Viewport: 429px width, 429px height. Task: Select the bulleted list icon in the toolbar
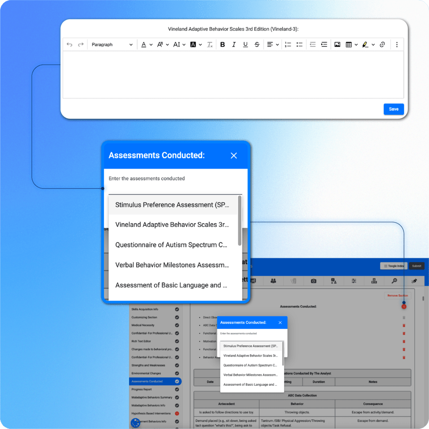click(299, 44)
